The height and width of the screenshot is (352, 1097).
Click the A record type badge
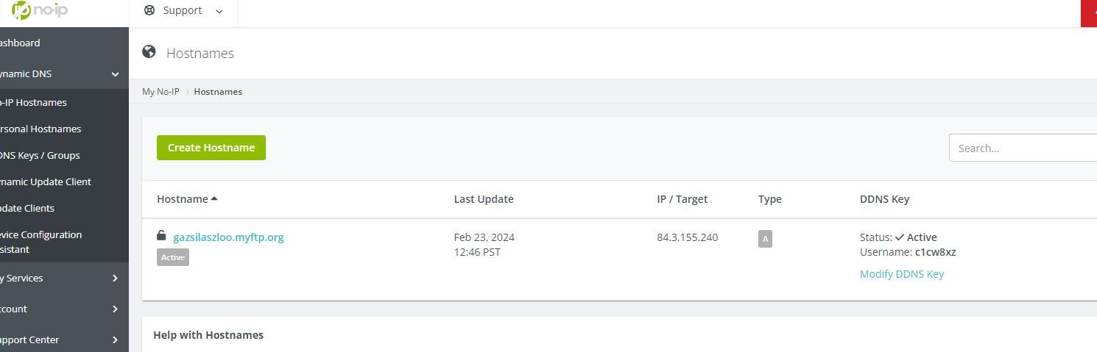(x=765, y=238)
